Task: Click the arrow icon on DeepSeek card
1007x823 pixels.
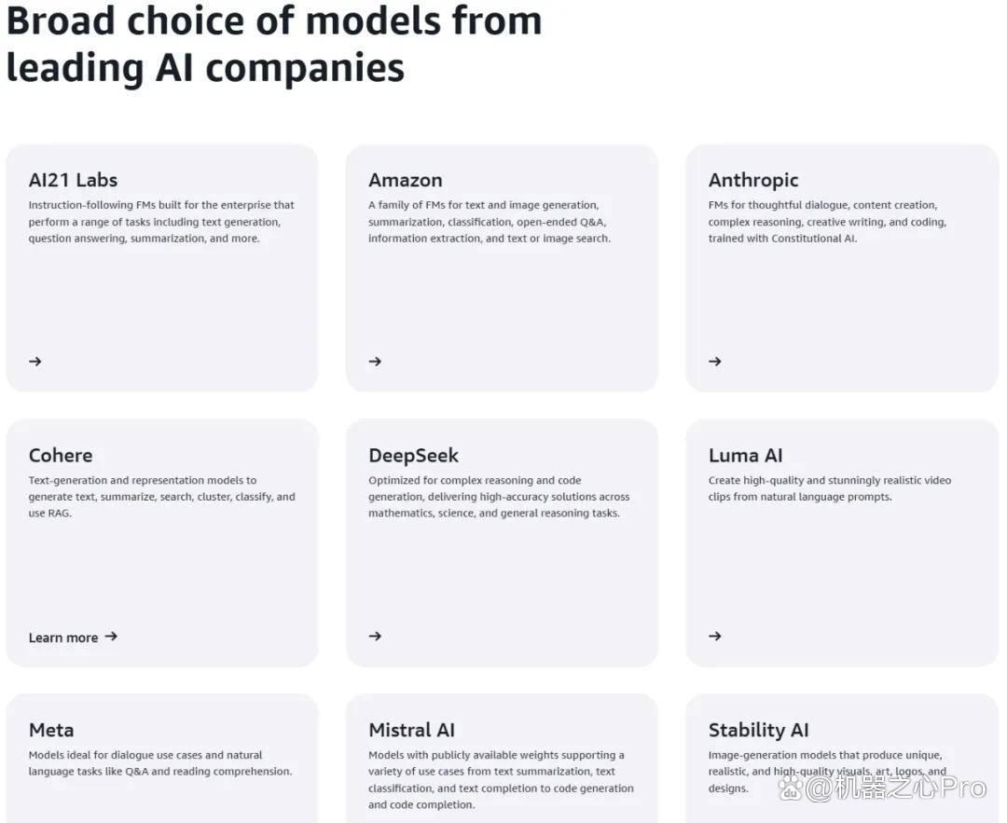Action: pos(375,637)
